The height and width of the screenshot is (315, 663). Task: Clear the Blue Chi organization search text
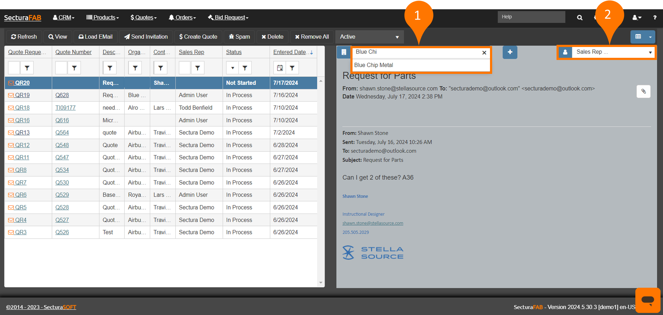pyautogui.click(x=484, y=53)
